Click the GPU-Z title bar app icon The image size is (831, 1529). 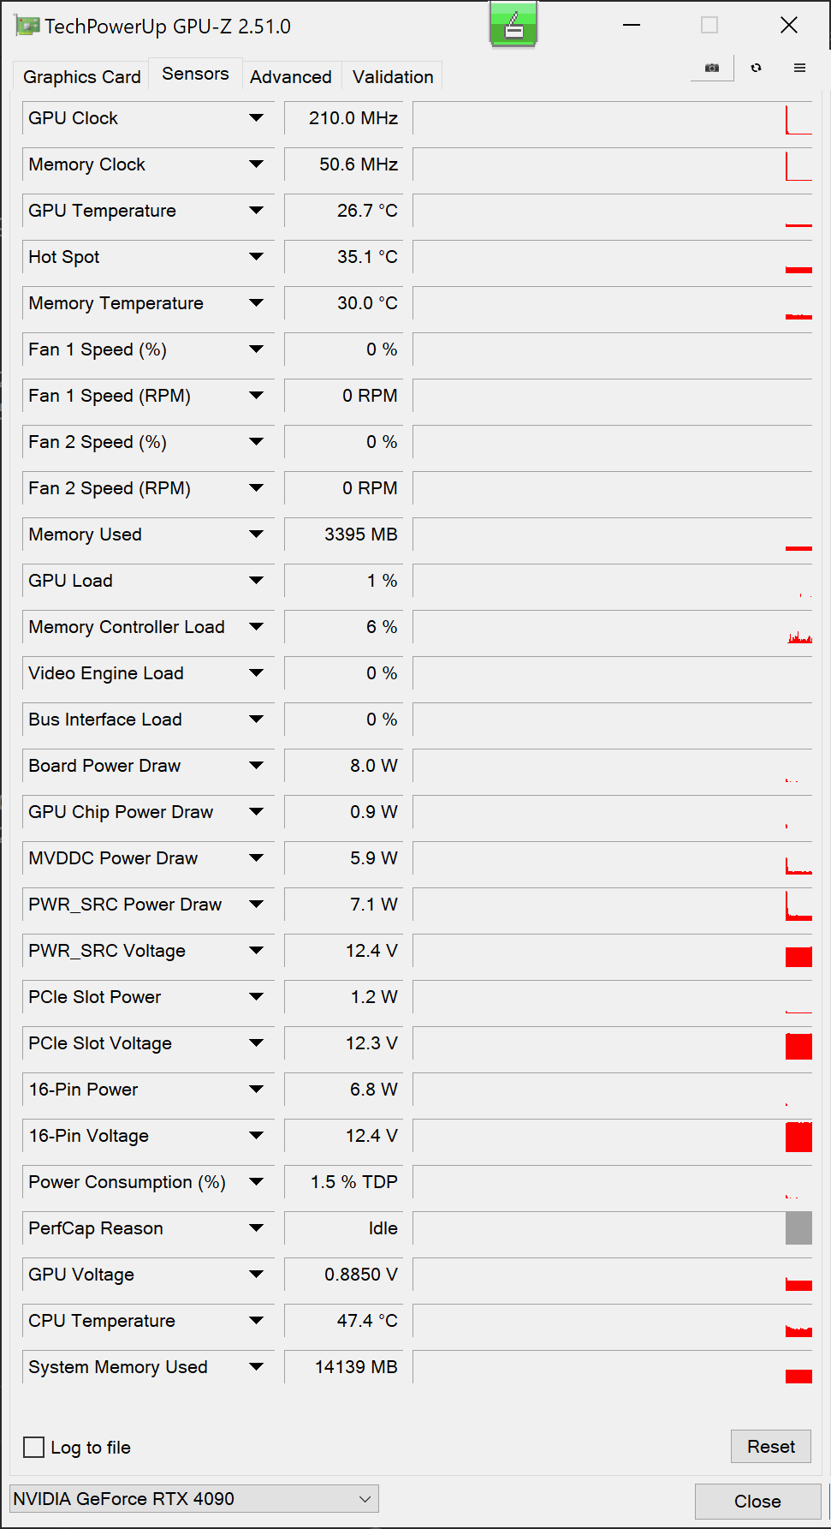[x=27, y=26]
